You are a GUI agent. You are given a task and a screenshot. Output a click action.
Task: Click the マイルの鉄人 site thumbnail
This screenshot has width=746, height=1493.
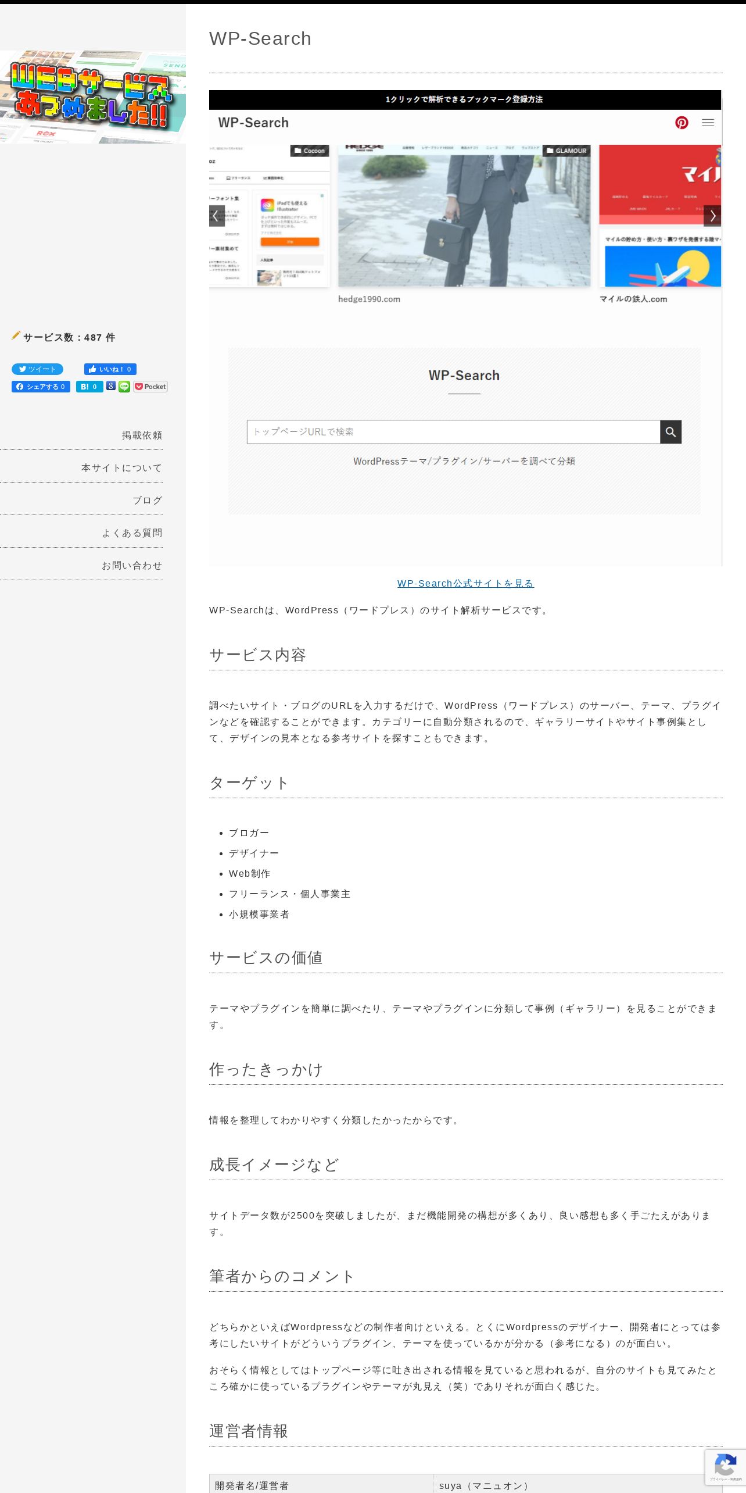pos(660,216)
